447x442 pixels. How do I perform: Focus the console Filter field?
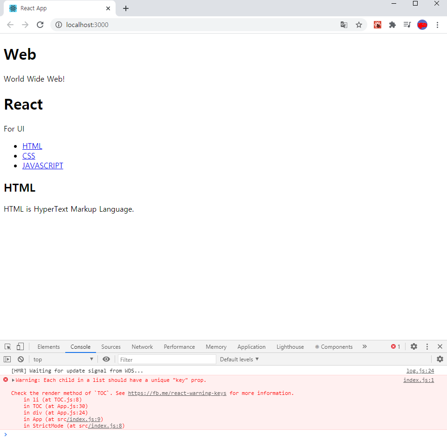pyautogui.click(x=167, y=359)
